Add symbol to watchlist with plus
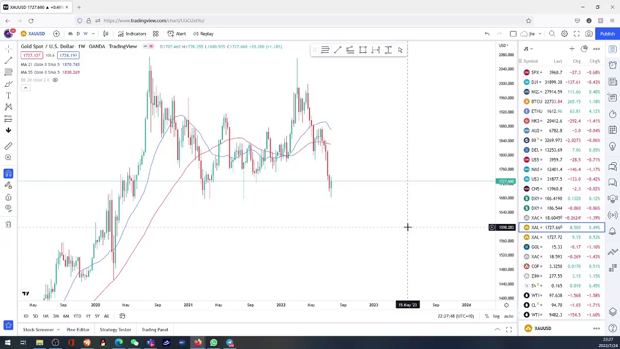 pyautogui.click(x=572, y=49)
